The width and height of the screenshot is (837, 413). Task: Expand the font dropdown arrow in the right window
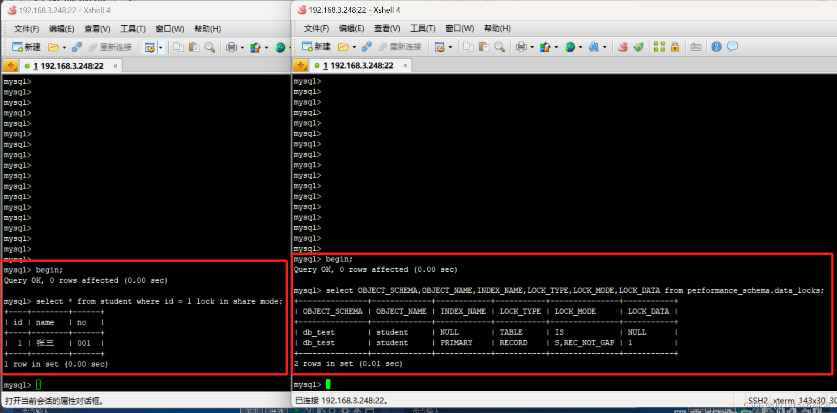pos(605,47)
